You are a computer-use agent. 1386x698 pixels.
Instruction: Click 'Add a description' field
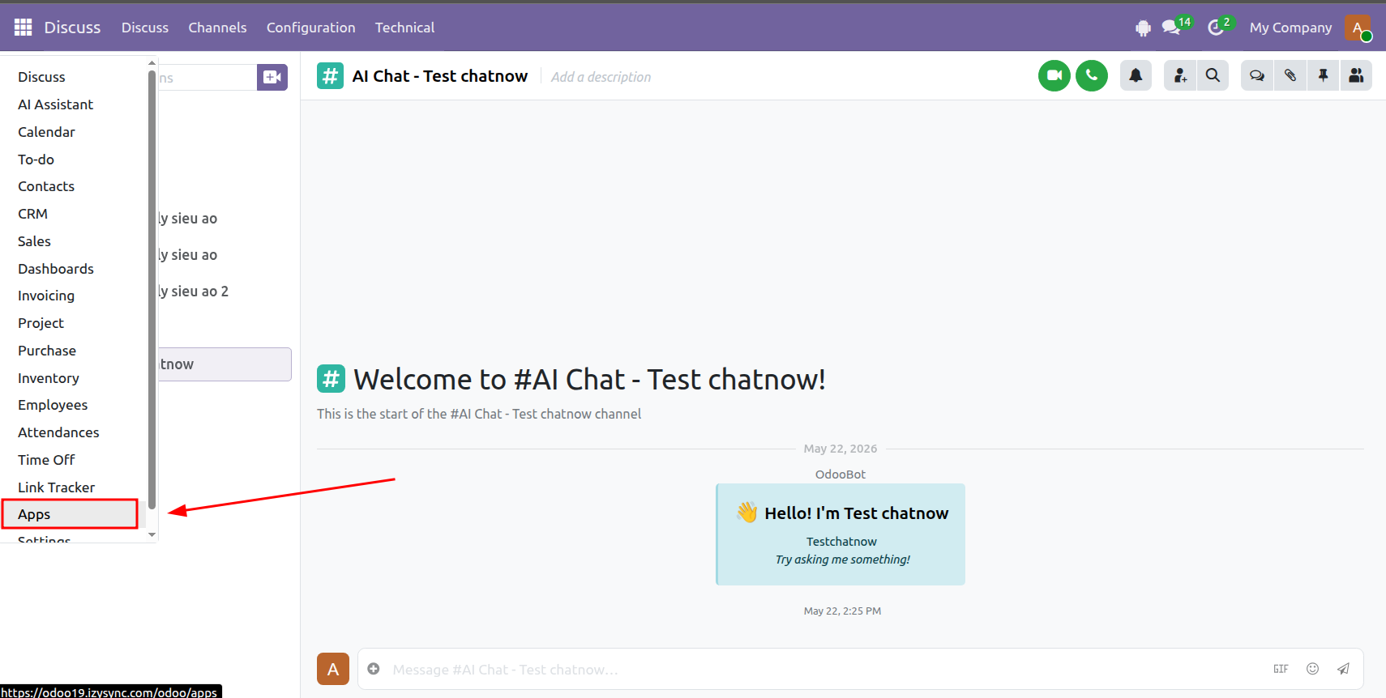click(601, 77)
